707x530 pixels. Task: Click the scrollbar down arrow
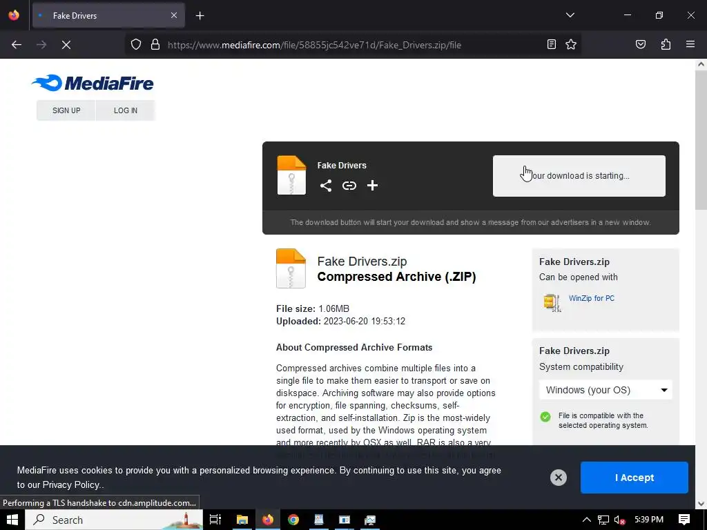701,504
